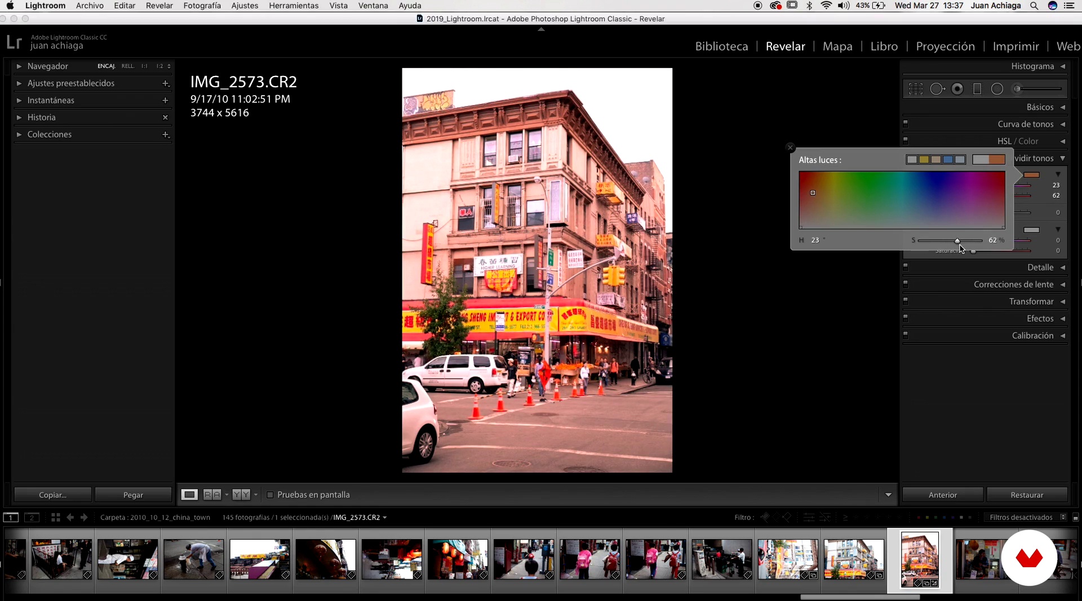Click the Copiar... button

coord(53,495)
